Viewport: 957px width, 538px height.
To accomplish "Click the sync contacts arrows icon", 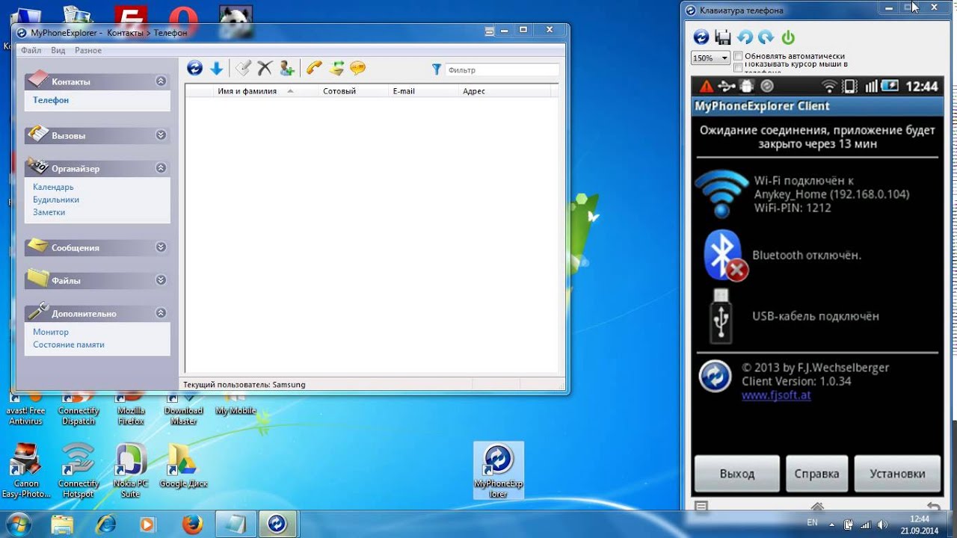I will [x=336, y=69].
